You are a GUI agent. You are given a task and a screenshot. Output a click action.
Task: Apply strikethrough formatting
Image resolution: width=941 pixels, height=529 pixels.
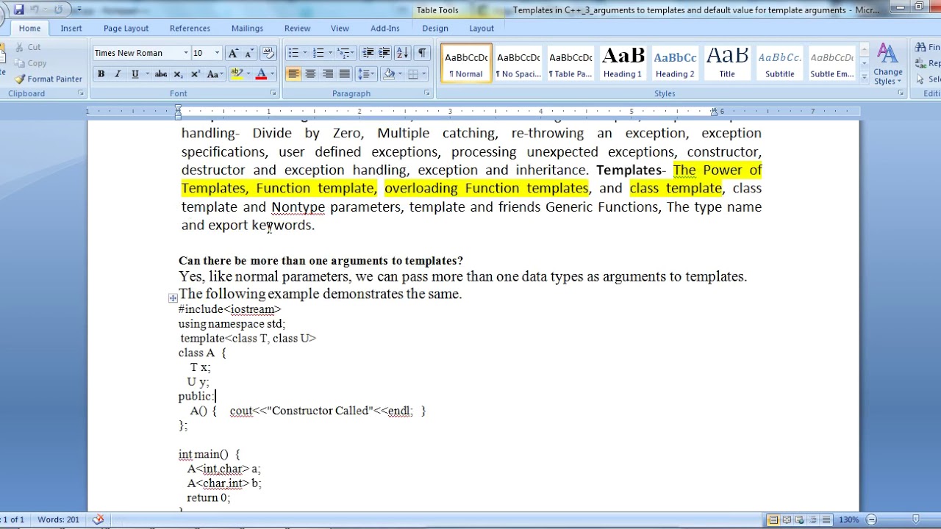[162, 74]
